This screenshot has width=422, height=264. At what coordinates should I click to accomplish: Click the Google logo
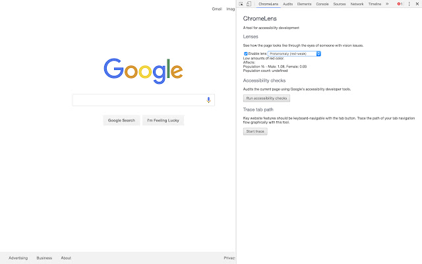(143, 71)
